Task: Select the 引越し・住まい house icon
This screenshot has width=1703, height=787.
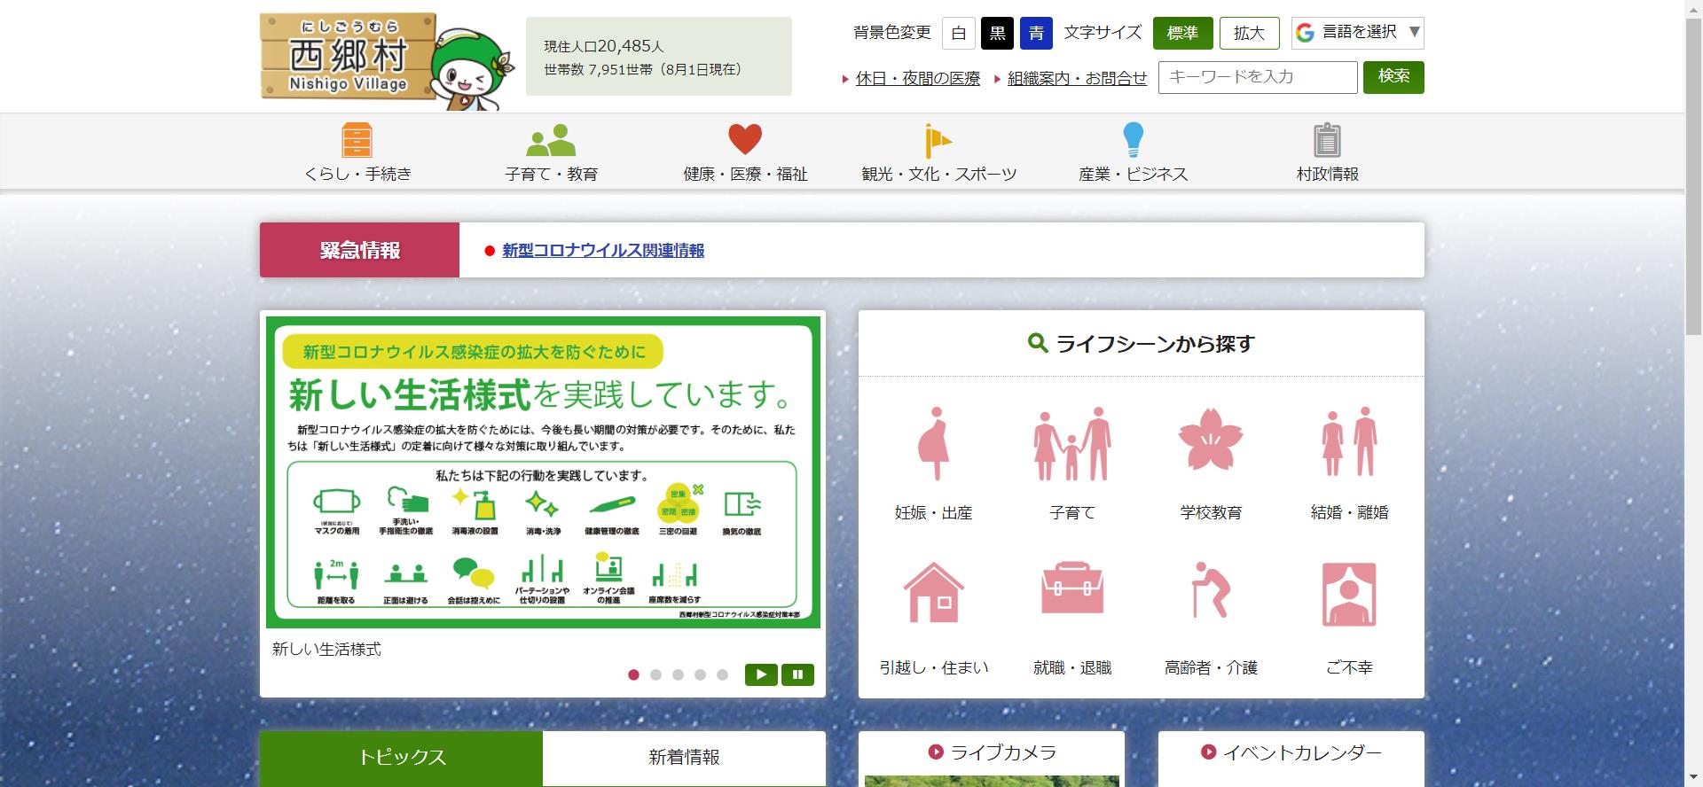Action: point(933,592)
